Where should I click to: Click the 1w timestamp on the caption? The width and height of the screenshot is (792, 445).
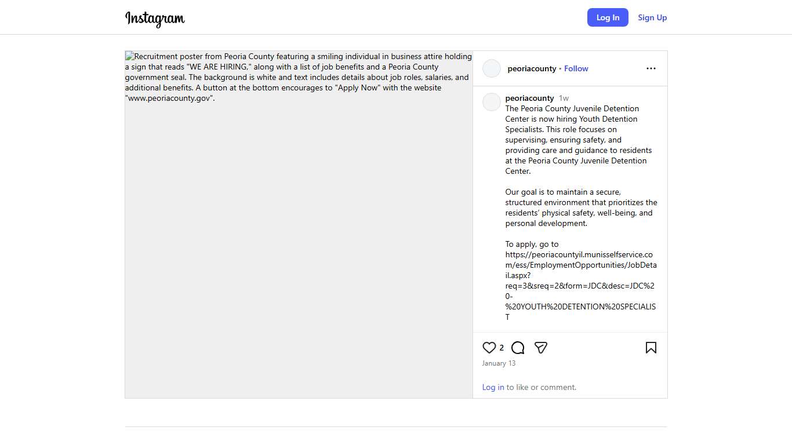564,98
